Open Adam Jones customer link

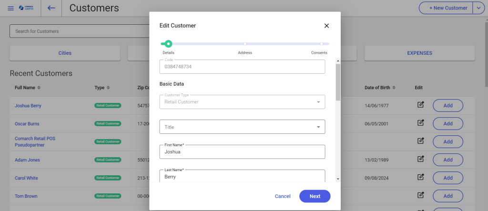(x=27, y=160)
